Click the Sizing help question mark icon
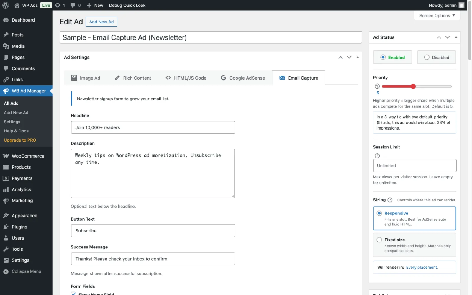Screen dimensions: 472x295 390,200
